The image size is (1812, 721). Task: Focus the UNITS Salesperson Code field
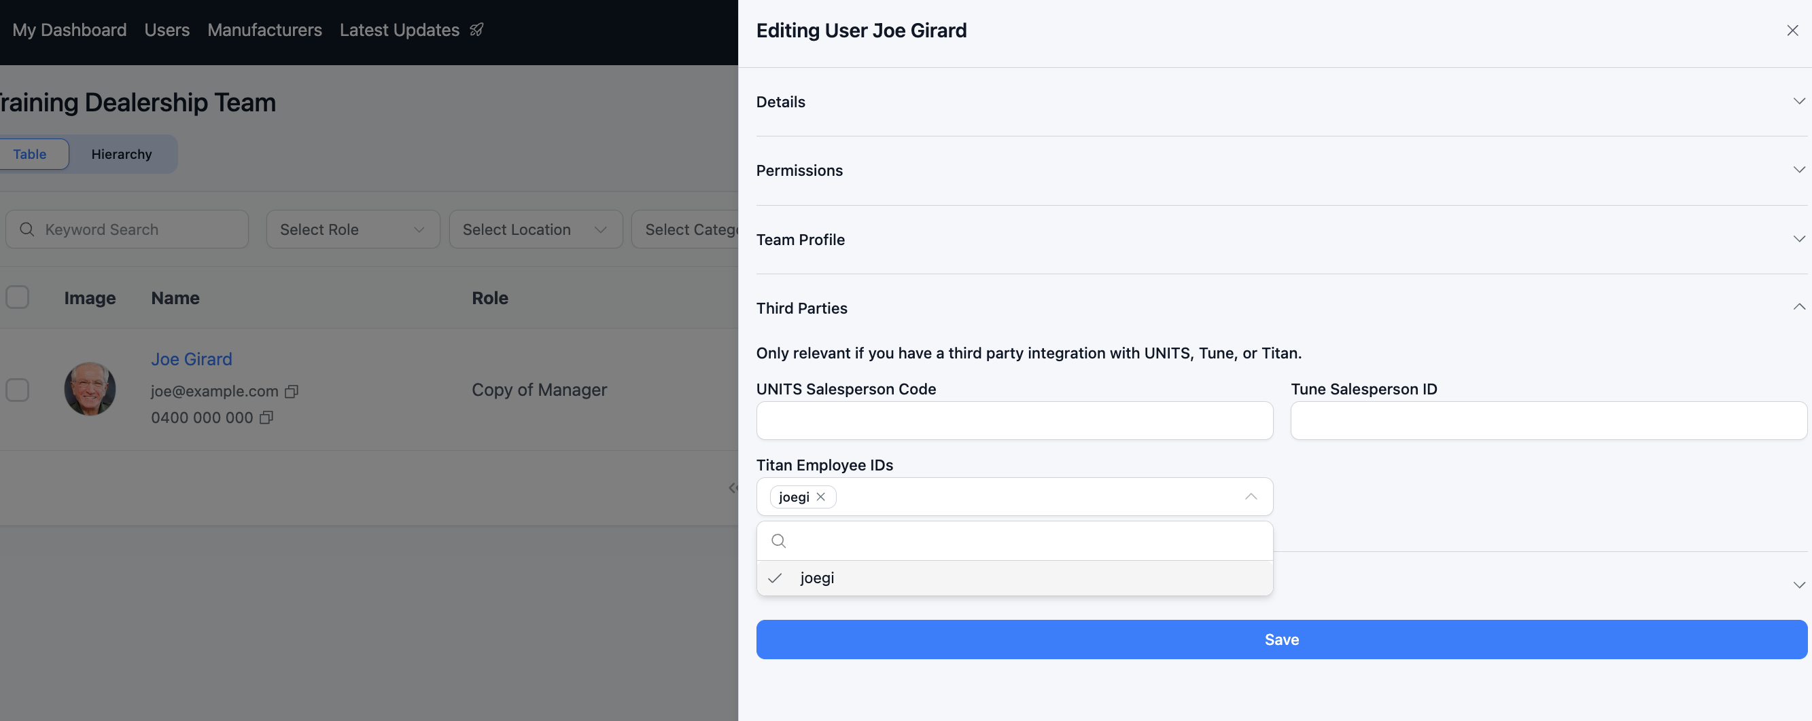click(x=1014, y=421)
